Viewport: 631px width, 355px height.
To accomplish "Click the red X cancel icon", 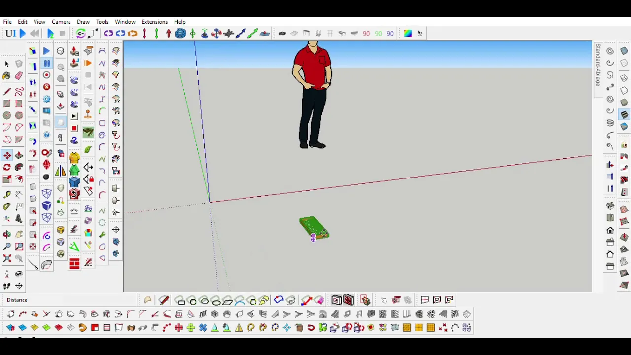I will 46,87.
